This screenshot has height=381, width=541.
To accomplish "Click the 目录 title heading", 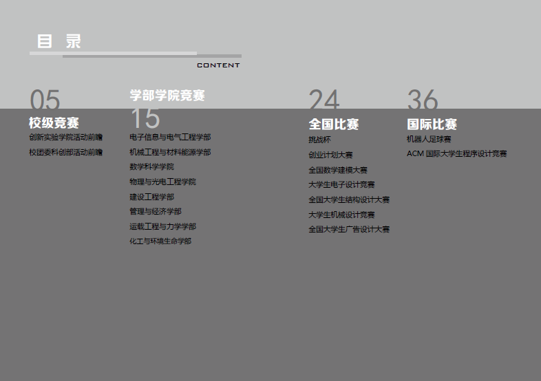I will (59, 41).
